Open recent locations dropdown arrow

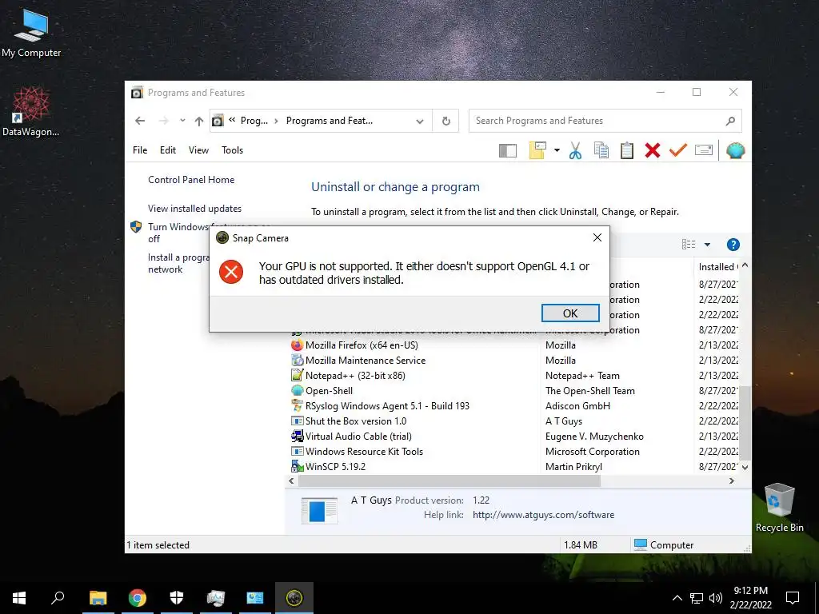182,121
